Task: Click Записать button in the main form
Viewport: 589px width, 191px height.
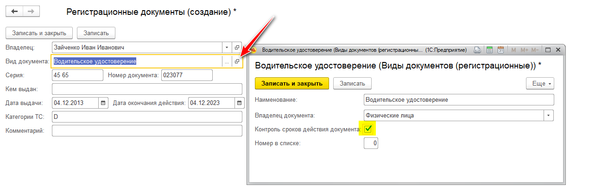Action: (96, 33)
